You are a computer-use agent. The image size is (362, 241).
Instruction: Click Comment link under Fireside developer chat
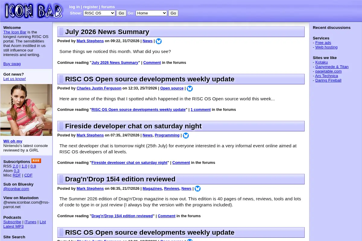click(181, 162)
